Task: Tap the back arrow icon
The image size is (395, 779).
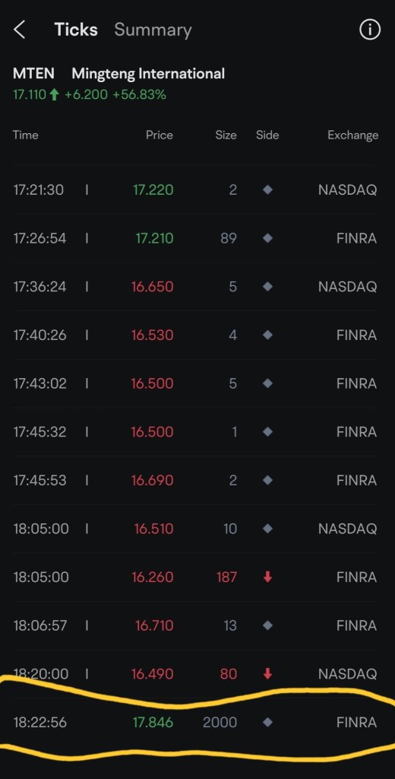Action: (19, 30)
